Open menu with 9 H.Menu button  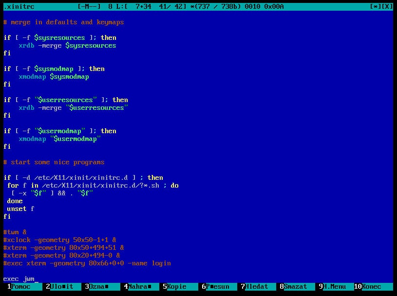tap(336, 287)
